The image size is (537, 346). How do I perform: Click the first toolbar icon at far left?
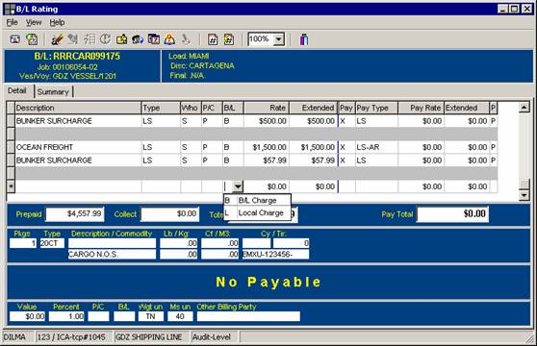click(14, 39)
